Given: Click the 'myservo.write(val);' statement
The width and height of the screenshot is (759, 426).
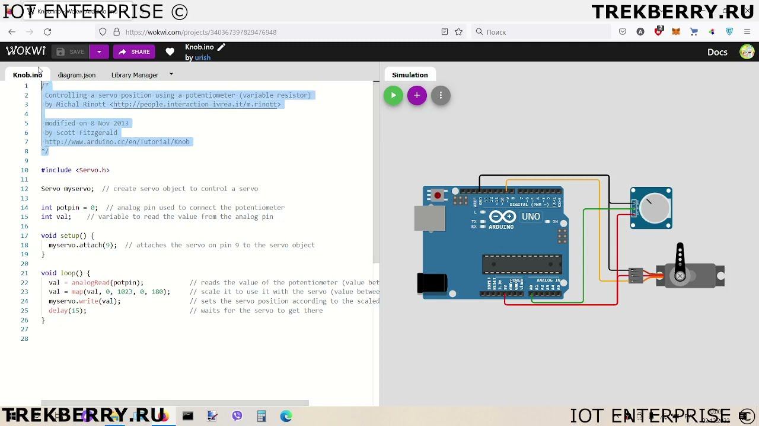Looking at the screenshot, I should [x=85, y=301].
